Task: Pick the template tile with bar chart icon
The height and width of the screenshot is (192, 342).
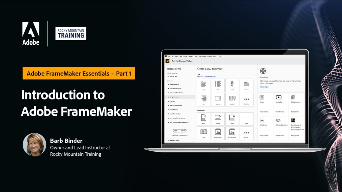Action: point(232,133)
